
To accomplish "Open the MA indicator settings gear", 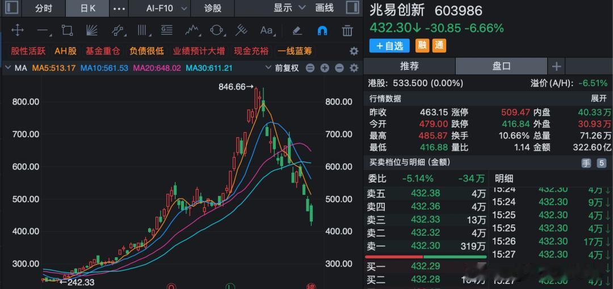I will point(354,68).
